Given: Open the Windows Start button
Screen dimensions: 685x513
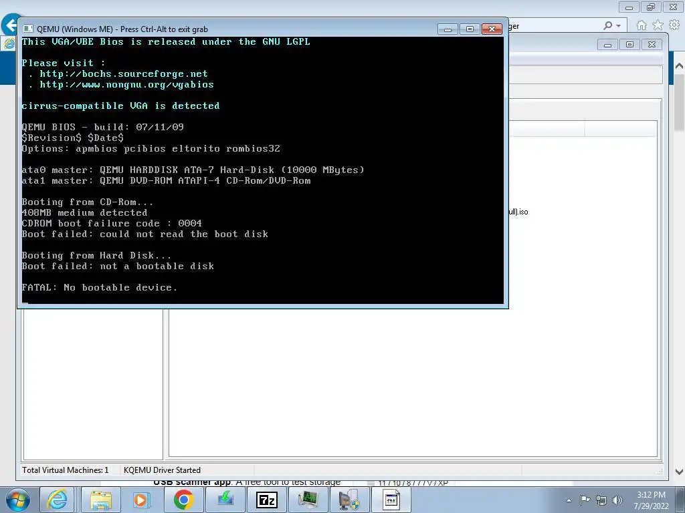Looking at the screenshot, I should tap(18, 500).
